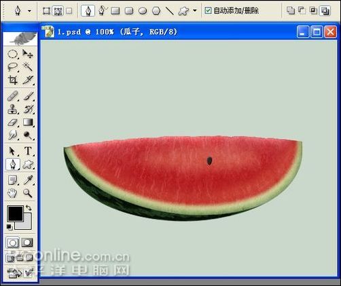Choose the Eraser tool
Screen dimensions: 341x286
(12, 123)
